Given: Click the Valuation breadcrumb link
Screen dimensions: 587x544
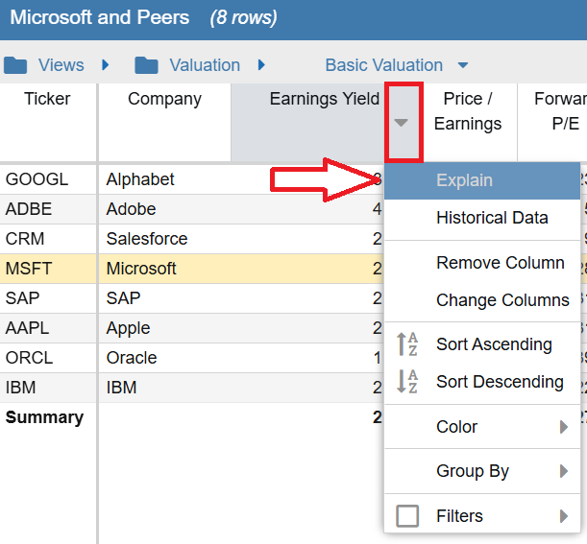Looking at the screenshot, I should (x=205, y=65).
